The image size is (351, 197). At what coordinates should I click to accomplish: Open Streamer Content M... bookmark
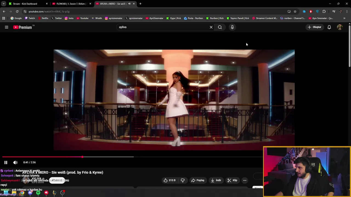pyautogui.click(x=265, y=18)
